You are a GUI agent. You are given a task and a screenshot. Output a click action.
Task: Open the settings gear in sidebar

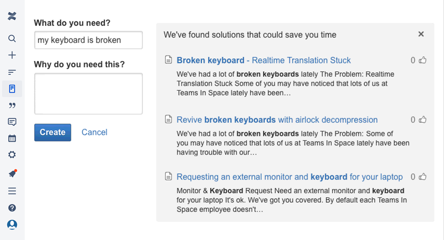tap(12, 155)
